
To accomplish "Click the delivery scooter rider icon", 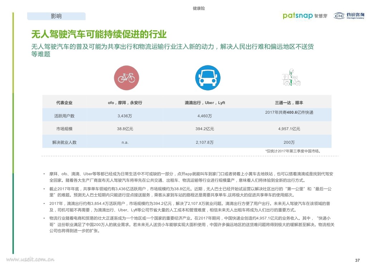I will 291,77.
